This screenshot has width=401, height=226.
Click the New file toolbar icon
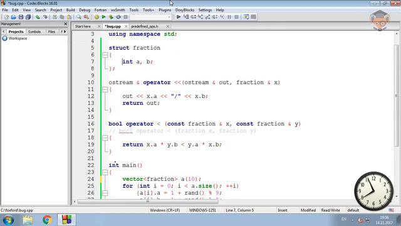point(6,17)
